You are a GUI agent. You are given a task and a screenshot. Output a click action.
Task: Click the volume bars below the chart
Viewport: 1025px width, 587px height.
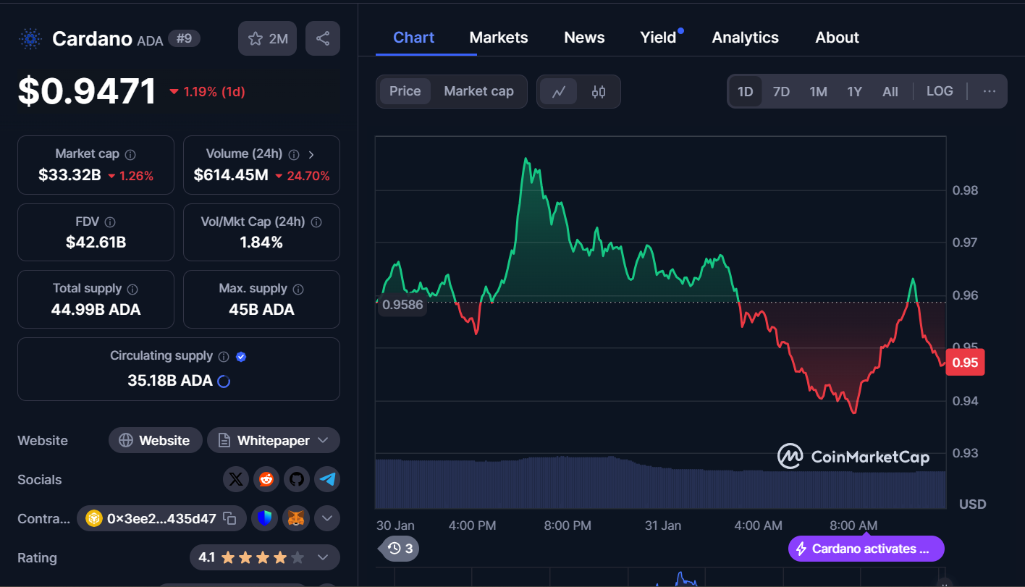point(660,483)
